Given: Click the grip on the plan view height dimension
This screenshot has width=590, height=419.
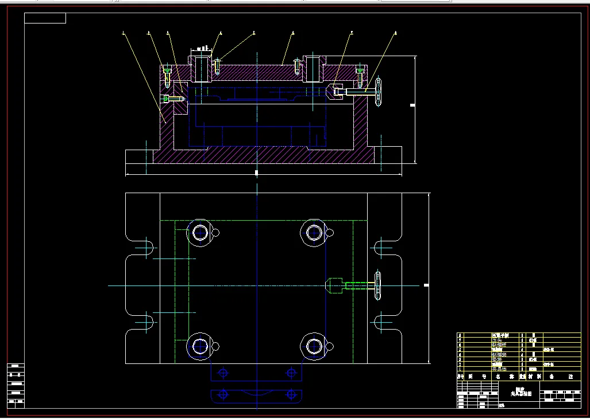Looking at the screenshot, I should [426, 285].
